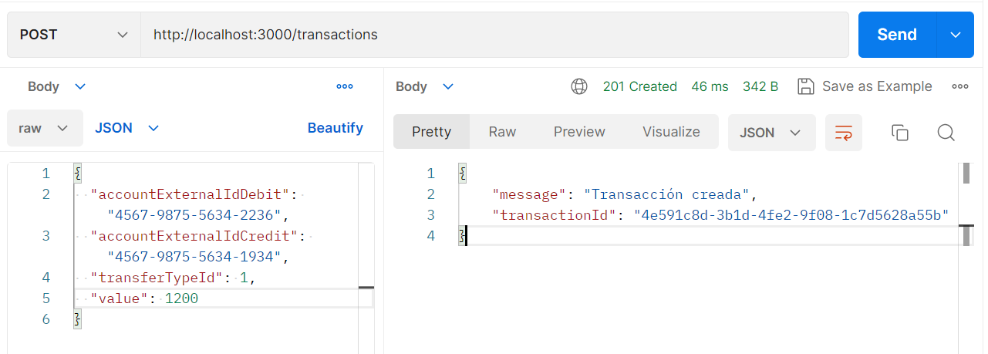988x354 pixels.
Task: Open the POST method dropdown
Action: [x=74, y=35]
